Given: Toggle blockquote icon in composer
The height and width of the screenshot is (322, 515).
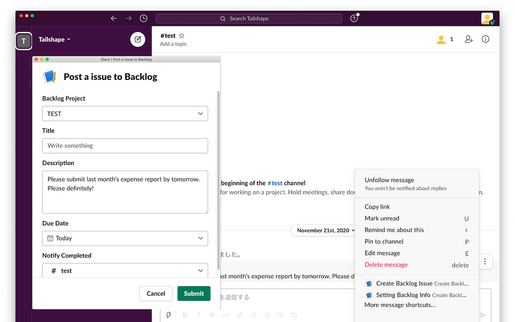Looking at the screenshot, I should tap(280, 315).
